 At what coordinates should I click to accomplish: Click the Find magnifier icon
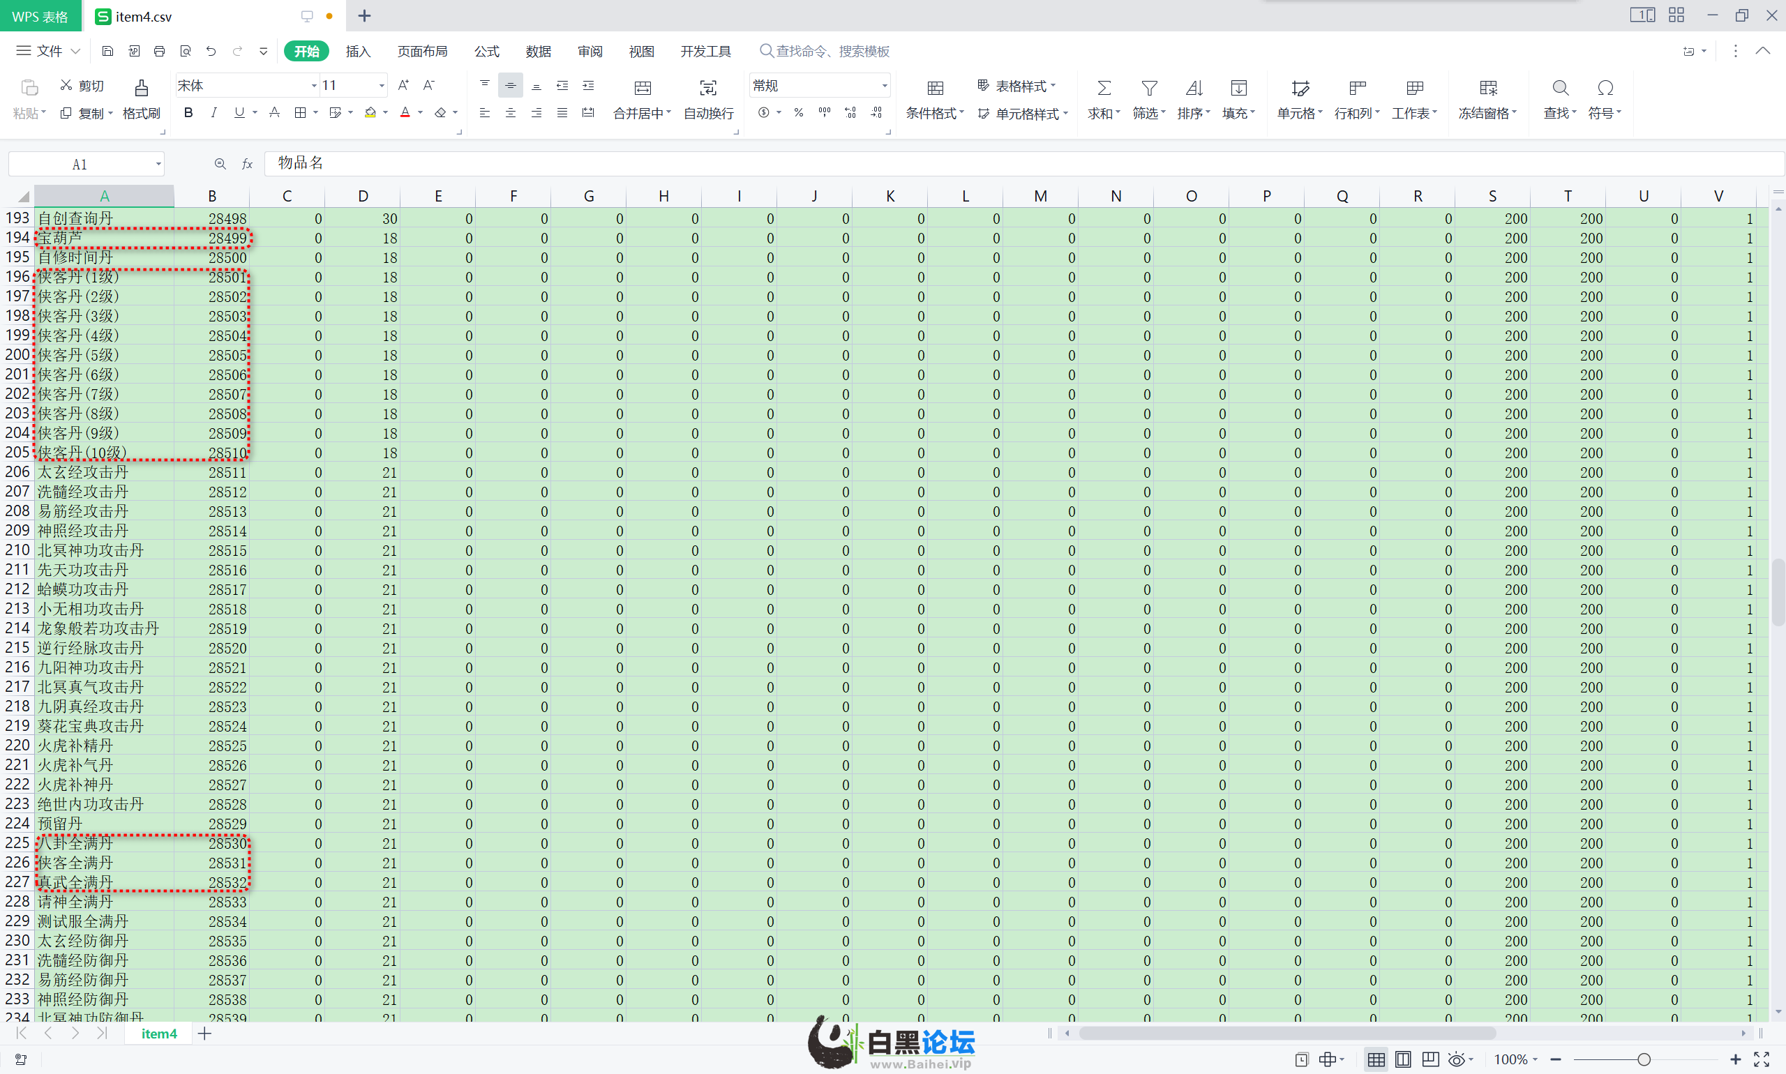point(1560,89)
